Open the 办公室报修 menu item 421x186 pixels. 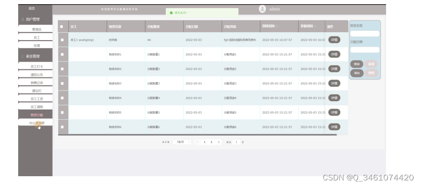[35, 123]
